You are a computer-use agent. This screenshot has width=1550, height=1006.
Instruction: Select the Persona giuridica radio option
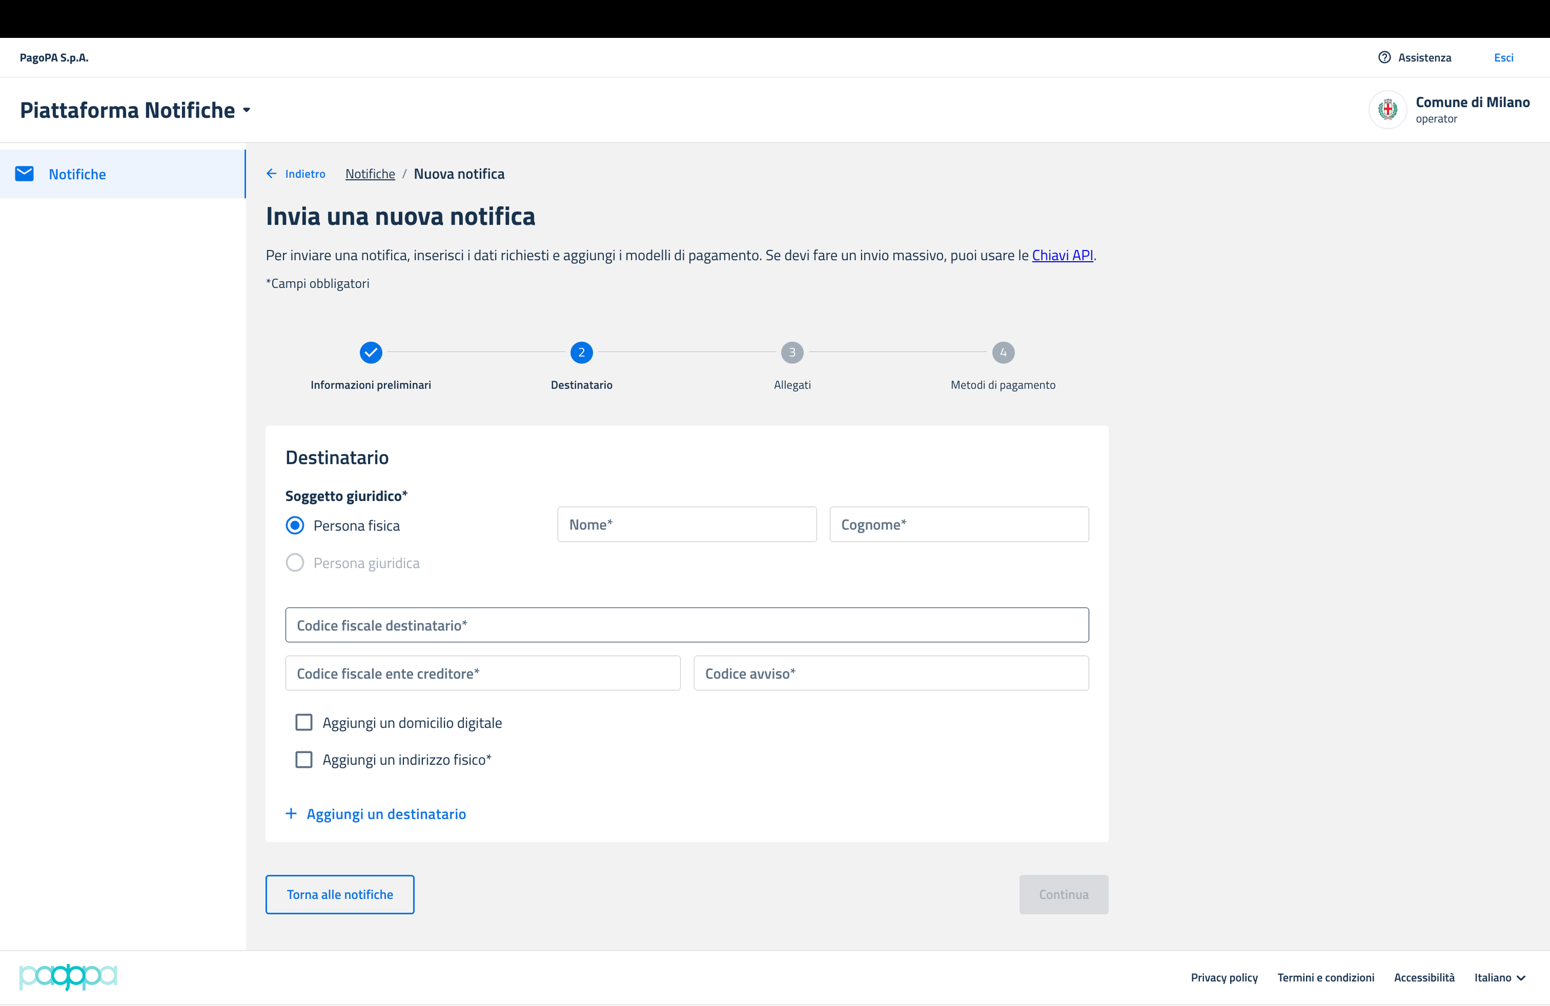coord(295,563)
